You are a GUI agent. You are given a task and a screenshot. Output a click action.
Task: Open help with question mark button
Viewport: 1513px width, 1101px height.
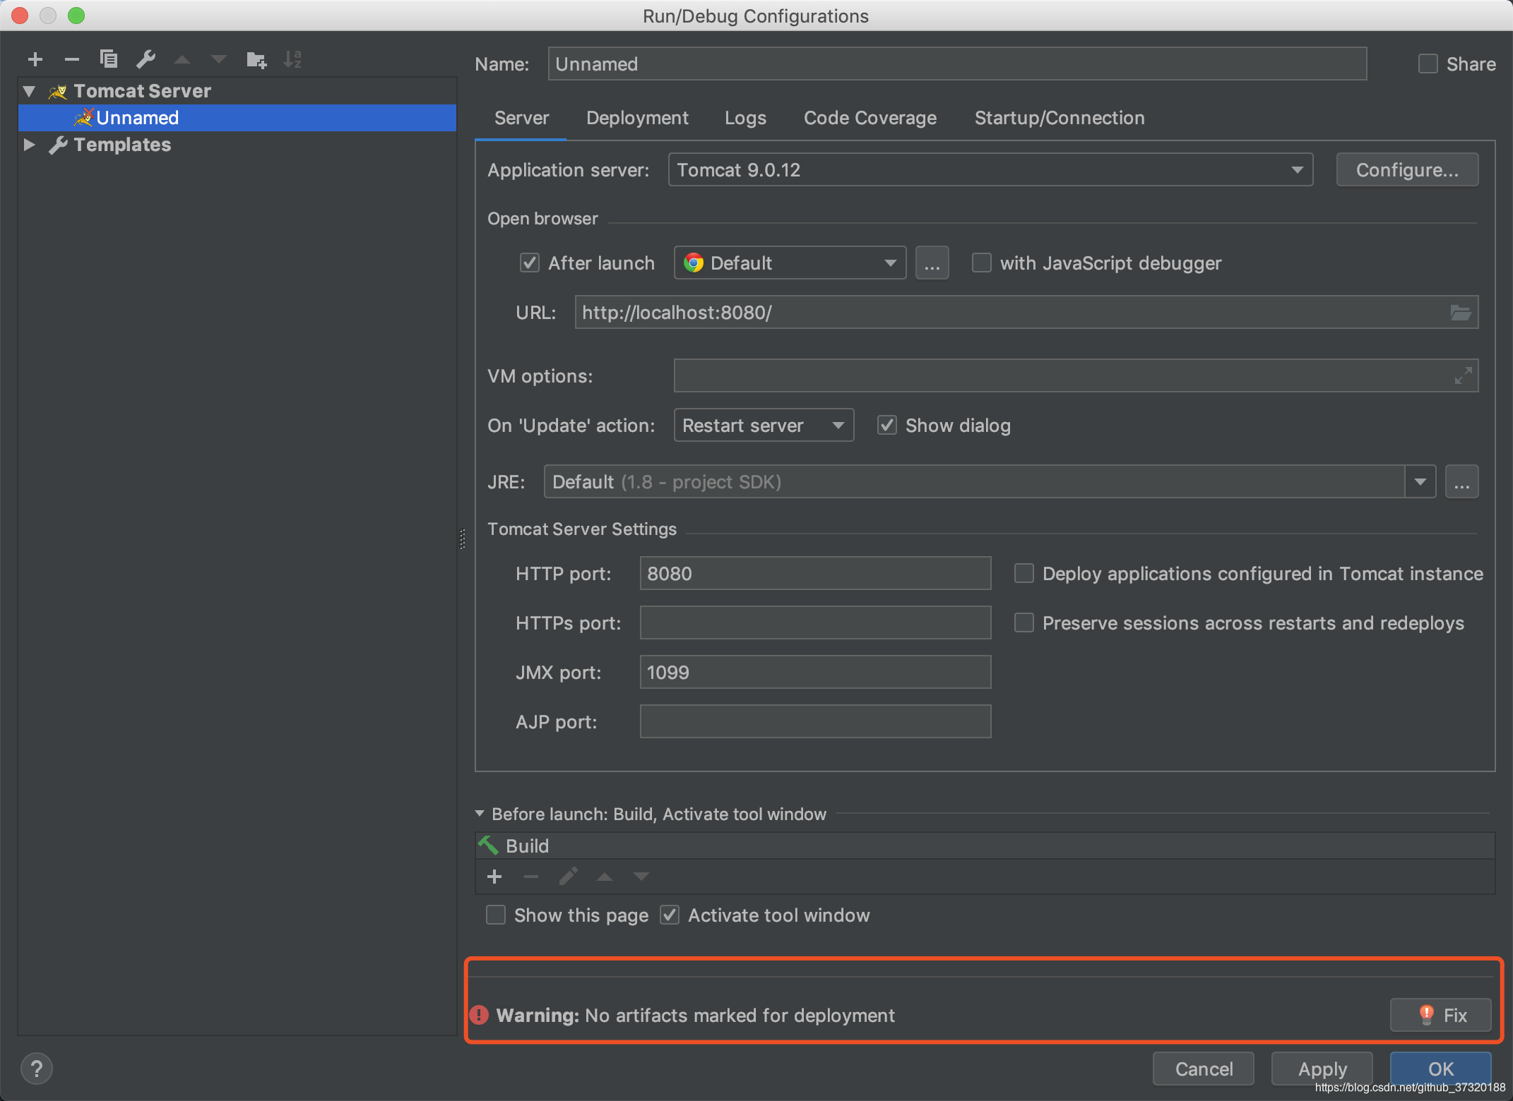[x=37, y=1069]
